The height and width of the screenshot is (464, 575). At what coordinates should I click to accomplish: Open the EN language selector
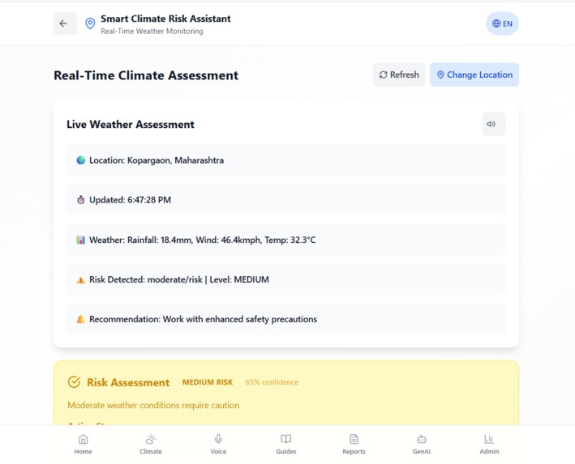502,23
